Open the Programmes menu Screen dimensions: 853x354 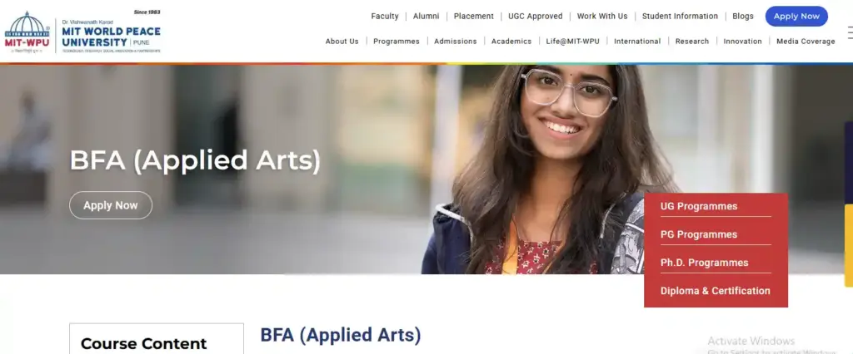coord(396,42)
